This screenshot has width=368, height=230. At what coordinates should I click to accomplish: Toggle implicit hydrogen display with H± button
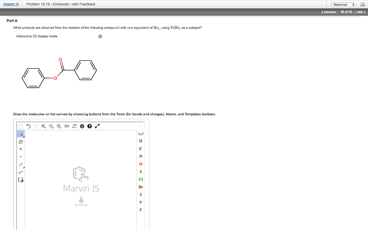pyautogui.click(x=67, y=126)
